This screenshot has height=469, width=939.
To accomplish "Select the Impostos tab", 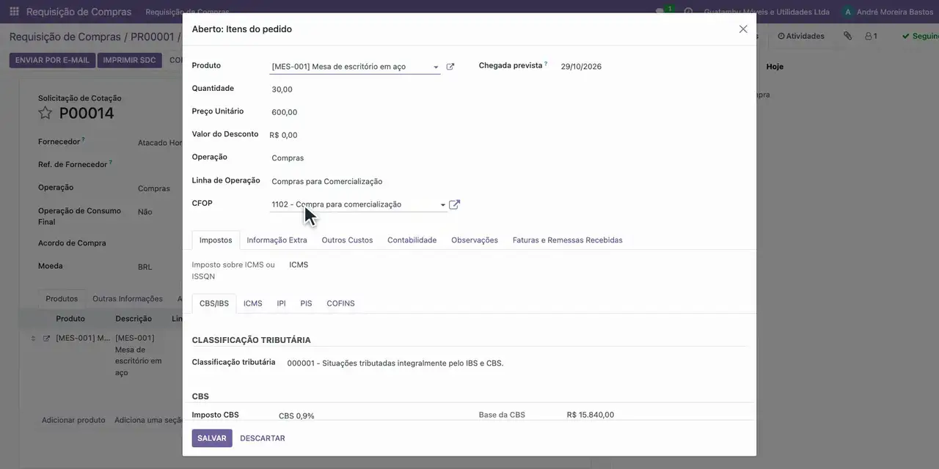I will pos(216,240).
